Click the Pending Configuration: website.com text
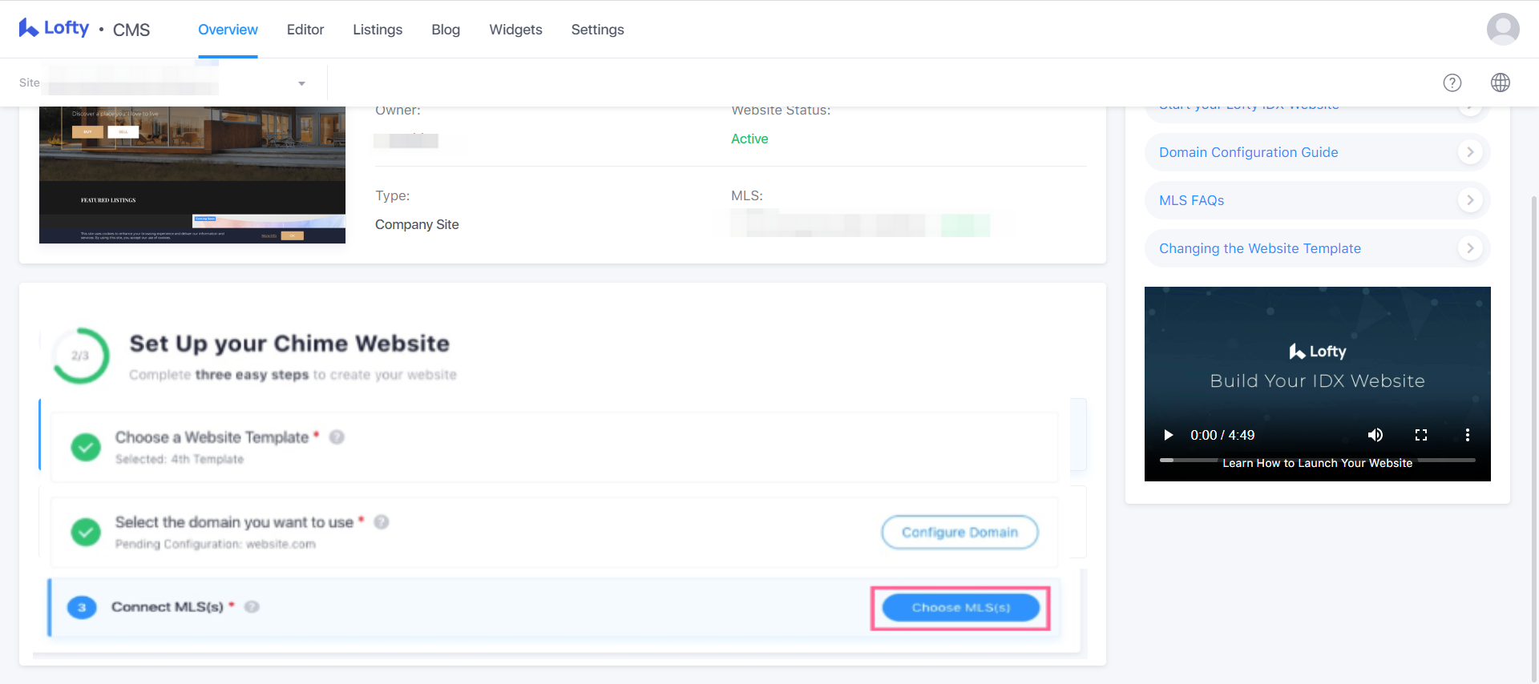This screenshot has height=684, width=1539. click(x=216, y=544)
